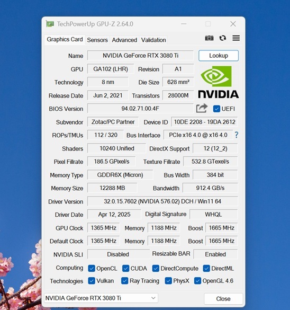Toggle the CUDA checkbox
This screenshot has width=290, height=310.
126,268
